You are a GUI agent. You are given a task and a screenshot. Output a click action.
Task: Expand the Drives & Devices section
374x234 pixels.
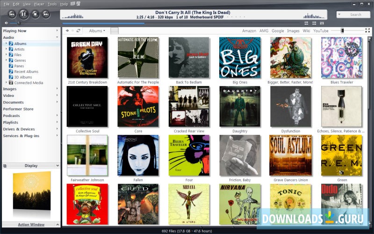57,129
